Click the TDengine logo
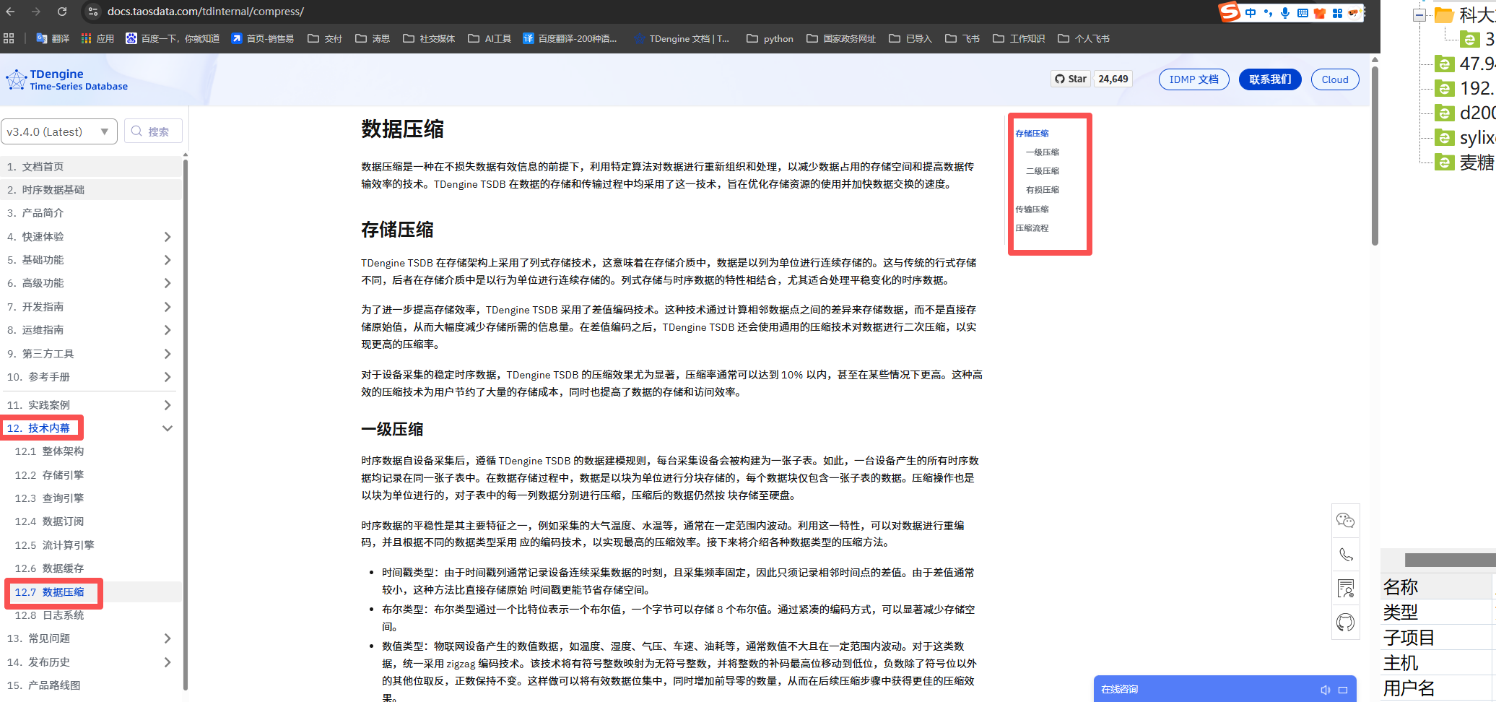Image resolution: width=1496 pixels, height=702 pixels. (x=66, y=79)
